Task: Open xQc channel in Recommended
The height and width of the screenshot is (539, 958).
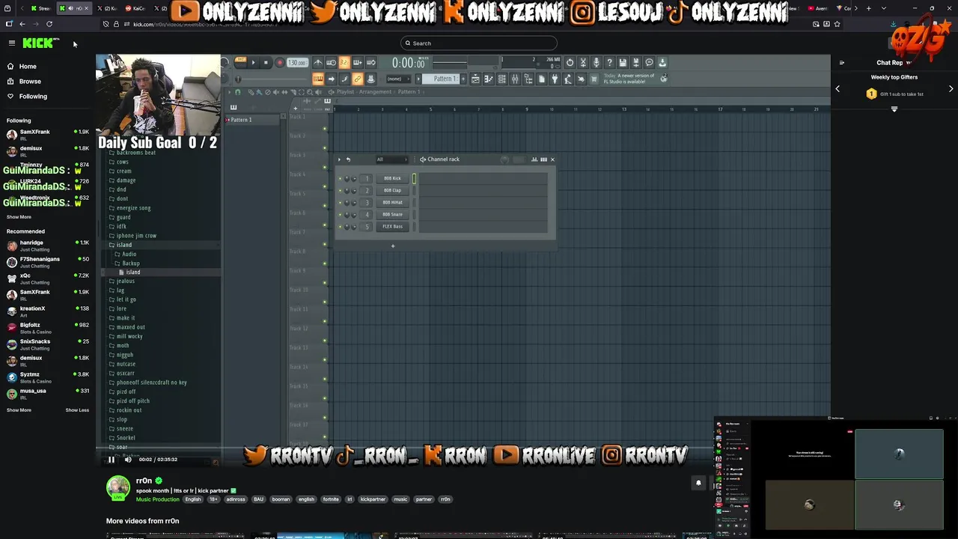Action: [x=48, y=278]
